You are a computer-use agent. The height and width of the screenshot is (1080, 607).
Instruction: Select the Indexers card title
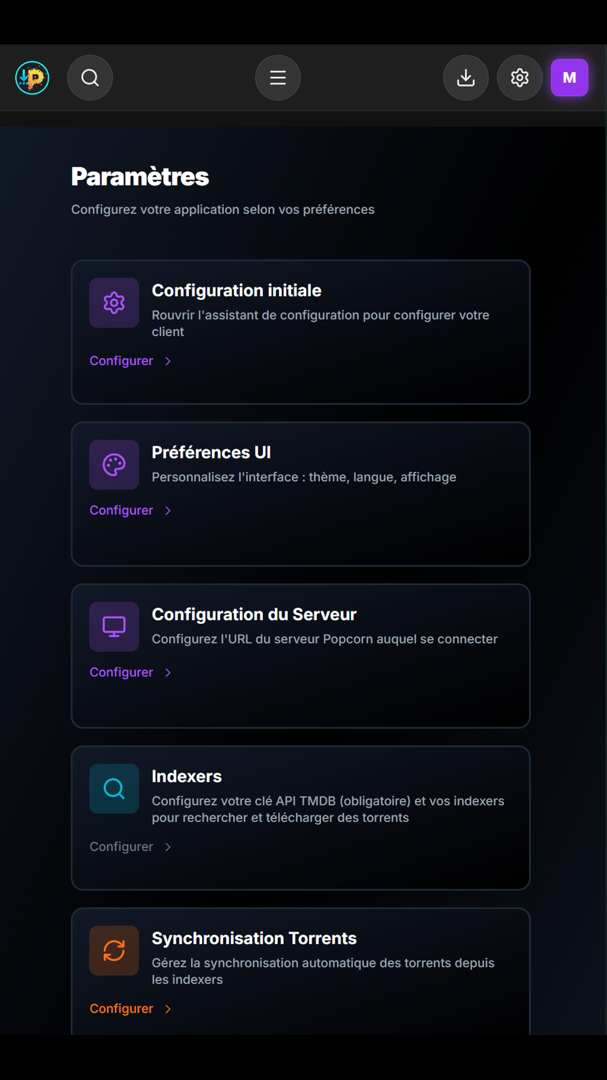click(187, 776)
